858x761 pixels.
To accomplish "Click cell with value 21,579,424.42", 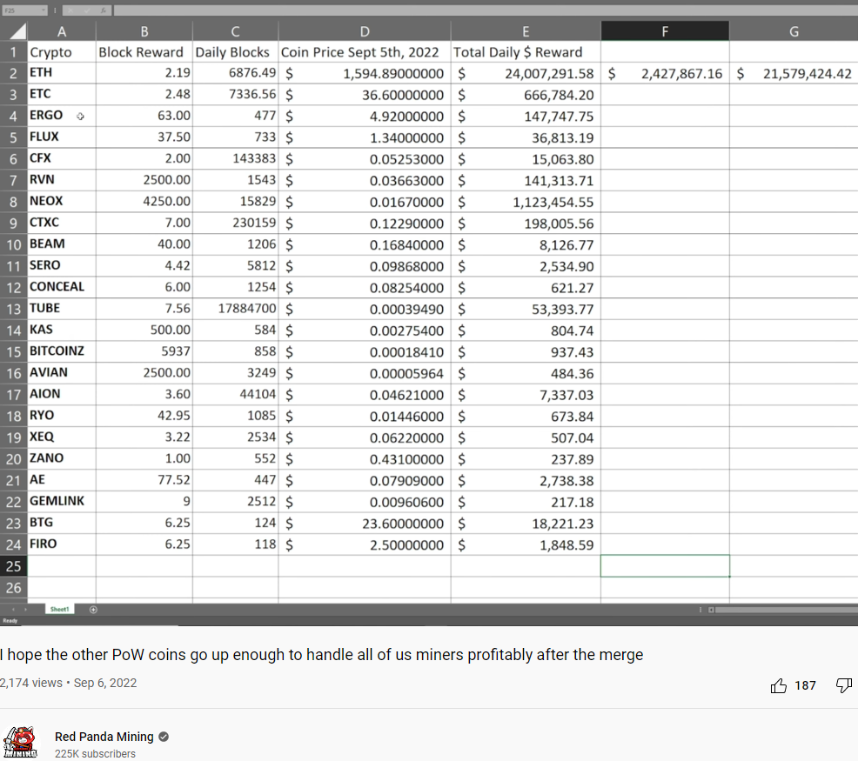I will click(794, 73).
